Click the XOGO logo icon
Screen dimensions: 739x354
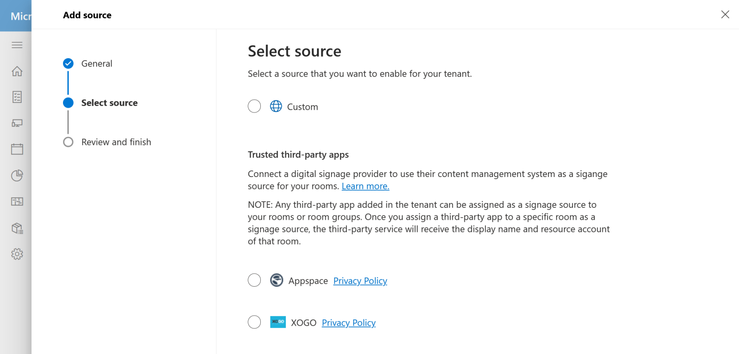point(278,322)
